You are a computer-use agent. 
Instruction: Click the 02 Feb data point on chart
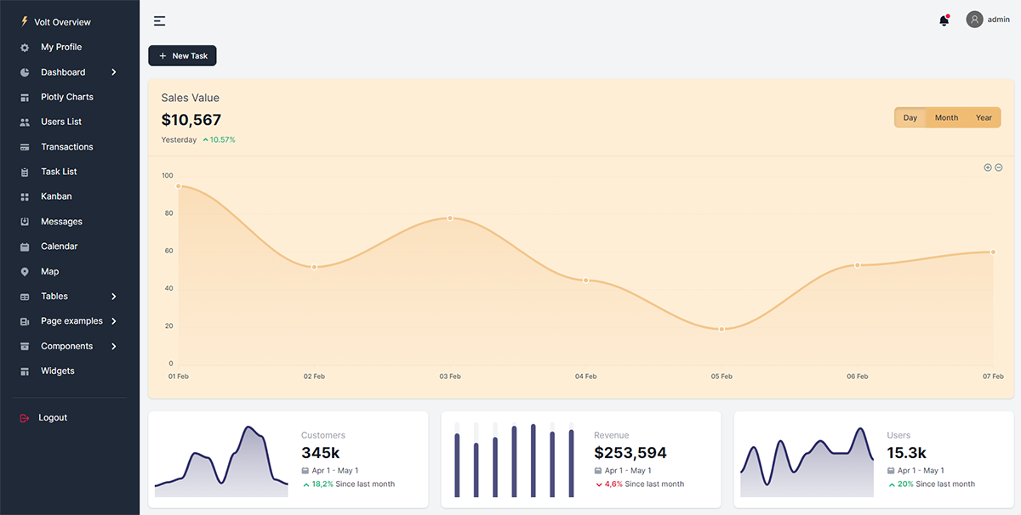coord(314,267)
